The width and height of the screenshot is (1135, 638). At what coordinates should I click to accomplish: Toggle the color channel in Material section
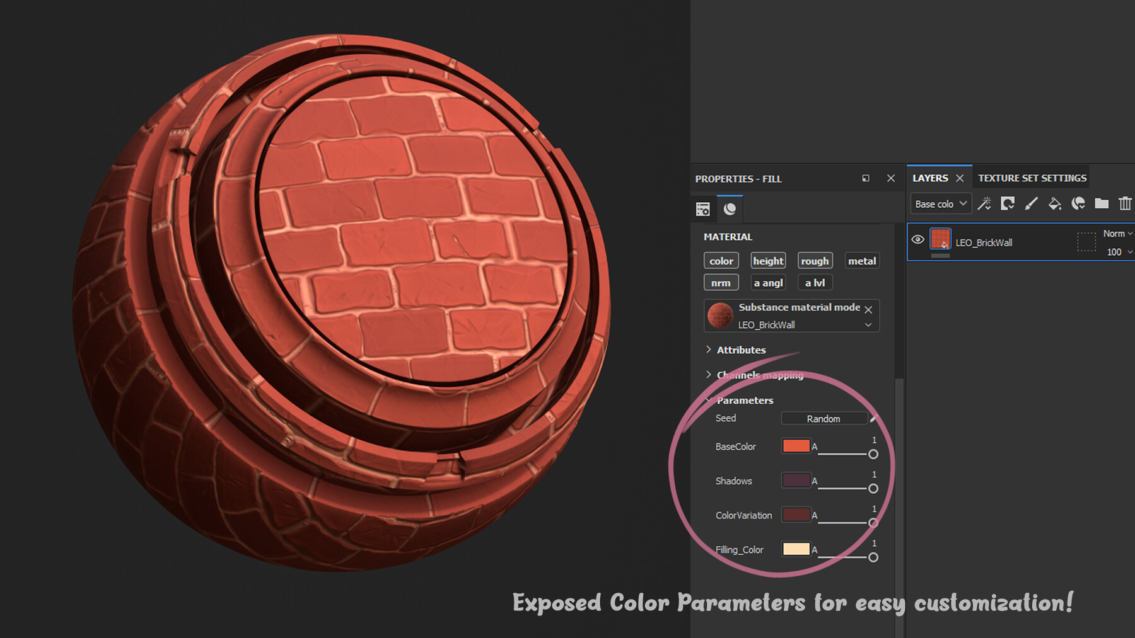pos(721,260)
